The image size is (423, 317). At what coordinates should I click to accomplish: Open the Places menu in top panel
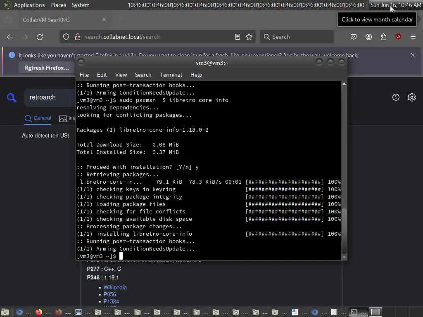[58, 5]
